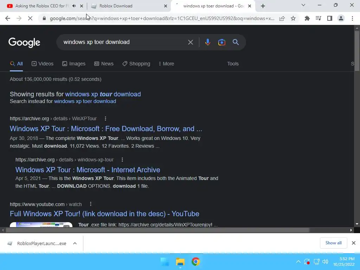Click the Google logo
The width and height of the screenshot is (360, 270).
coord(24,43)
